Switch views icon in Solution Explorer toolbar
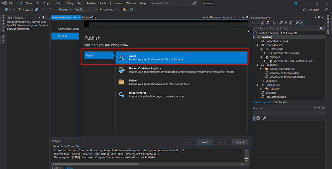This screenshot has width=332, height=169. [x=268, y=23]
